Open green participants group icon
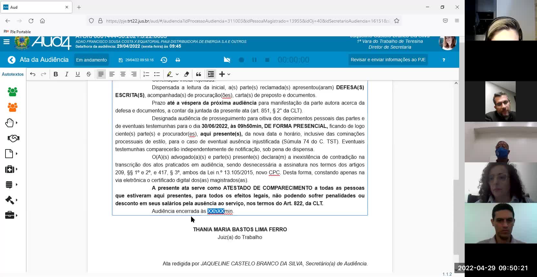 [x=13, y=92]
